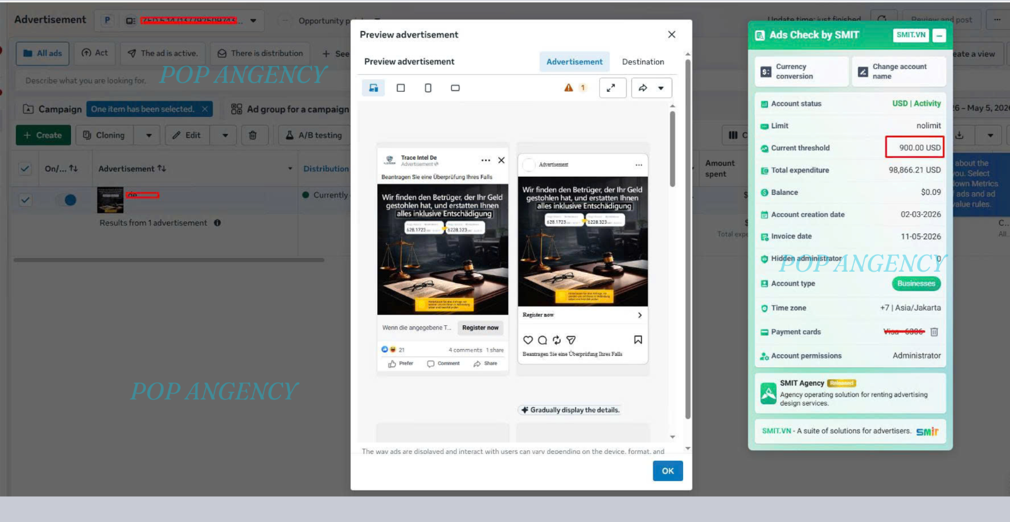Confirm the dialog with the OK button
The width and height of the screenshot is (1010, 522).
(668, 470)
